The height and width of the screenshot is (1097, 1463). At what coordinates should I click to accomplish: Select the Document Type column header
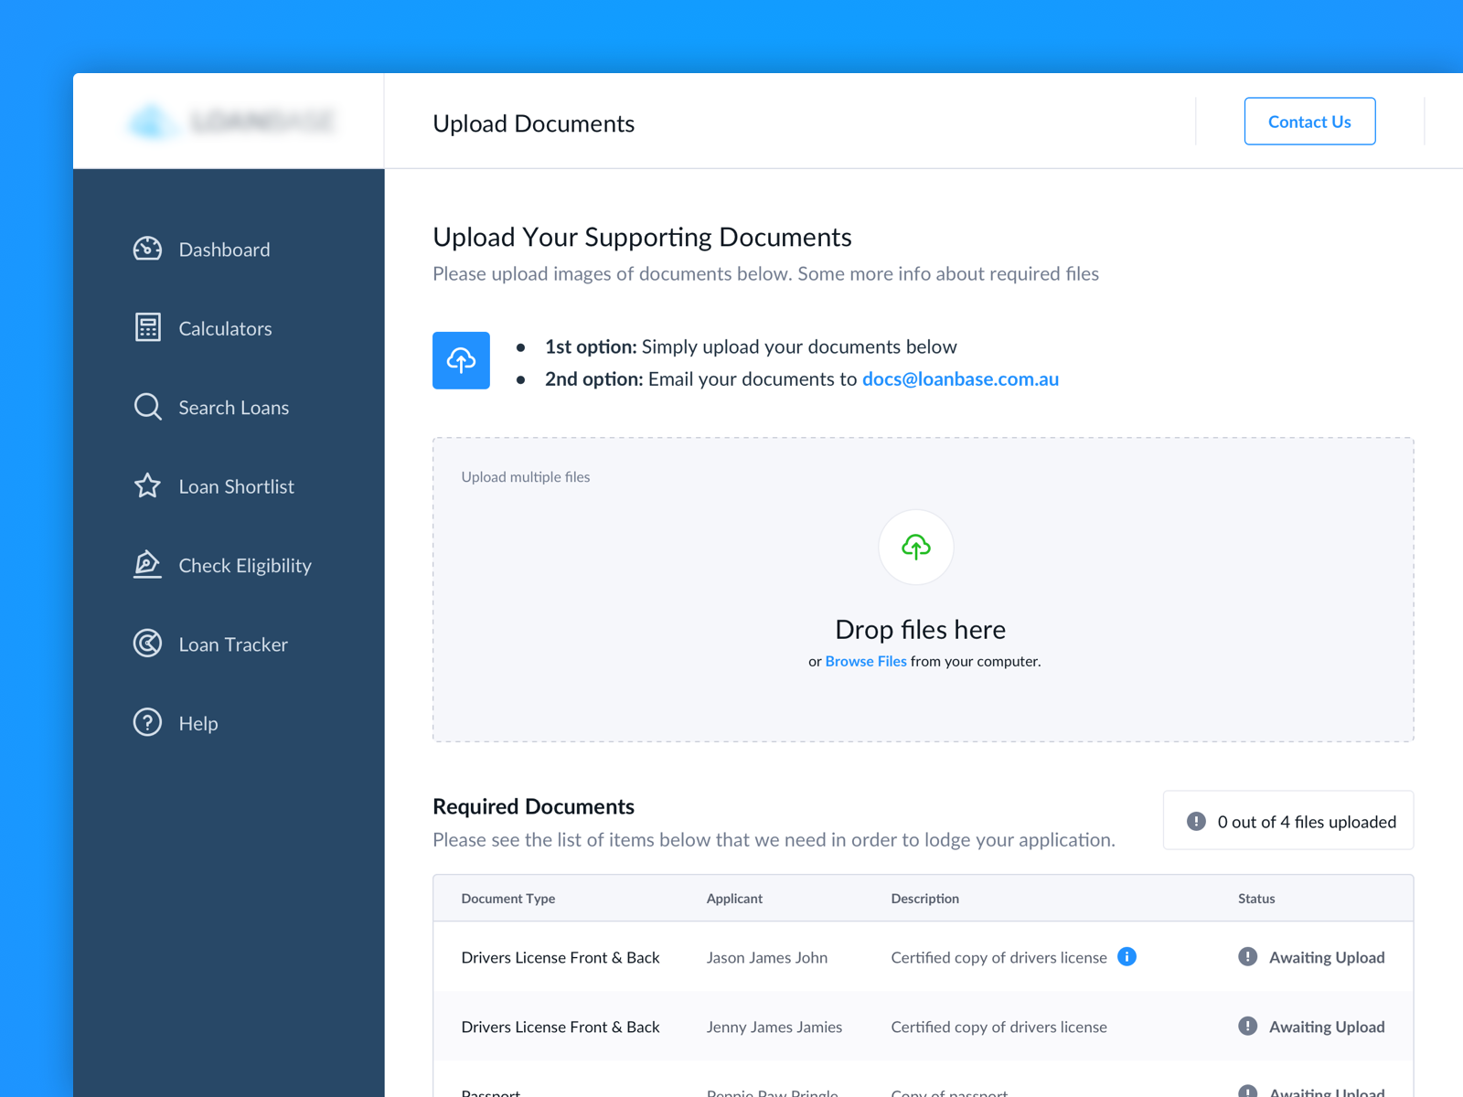point(508,898)
